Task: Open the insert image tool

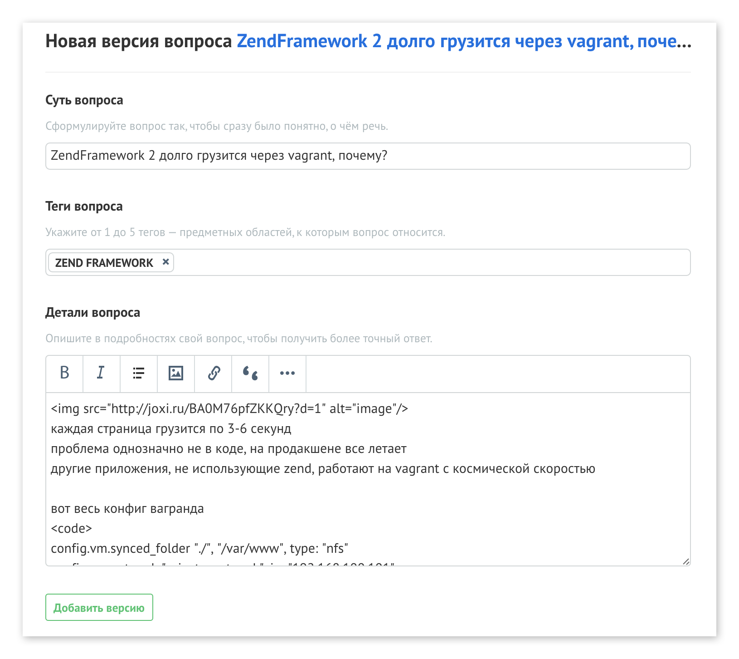Action: coord(175,374)
